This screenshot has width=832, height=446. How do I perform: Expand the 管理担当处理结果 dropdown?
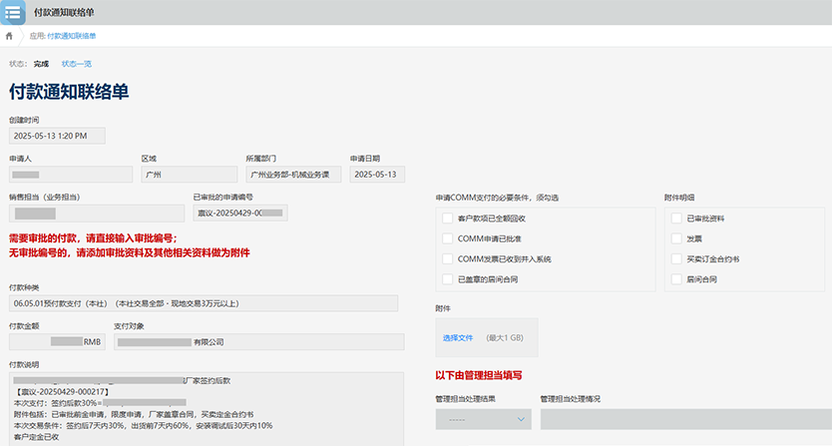(x=483, y=420)
